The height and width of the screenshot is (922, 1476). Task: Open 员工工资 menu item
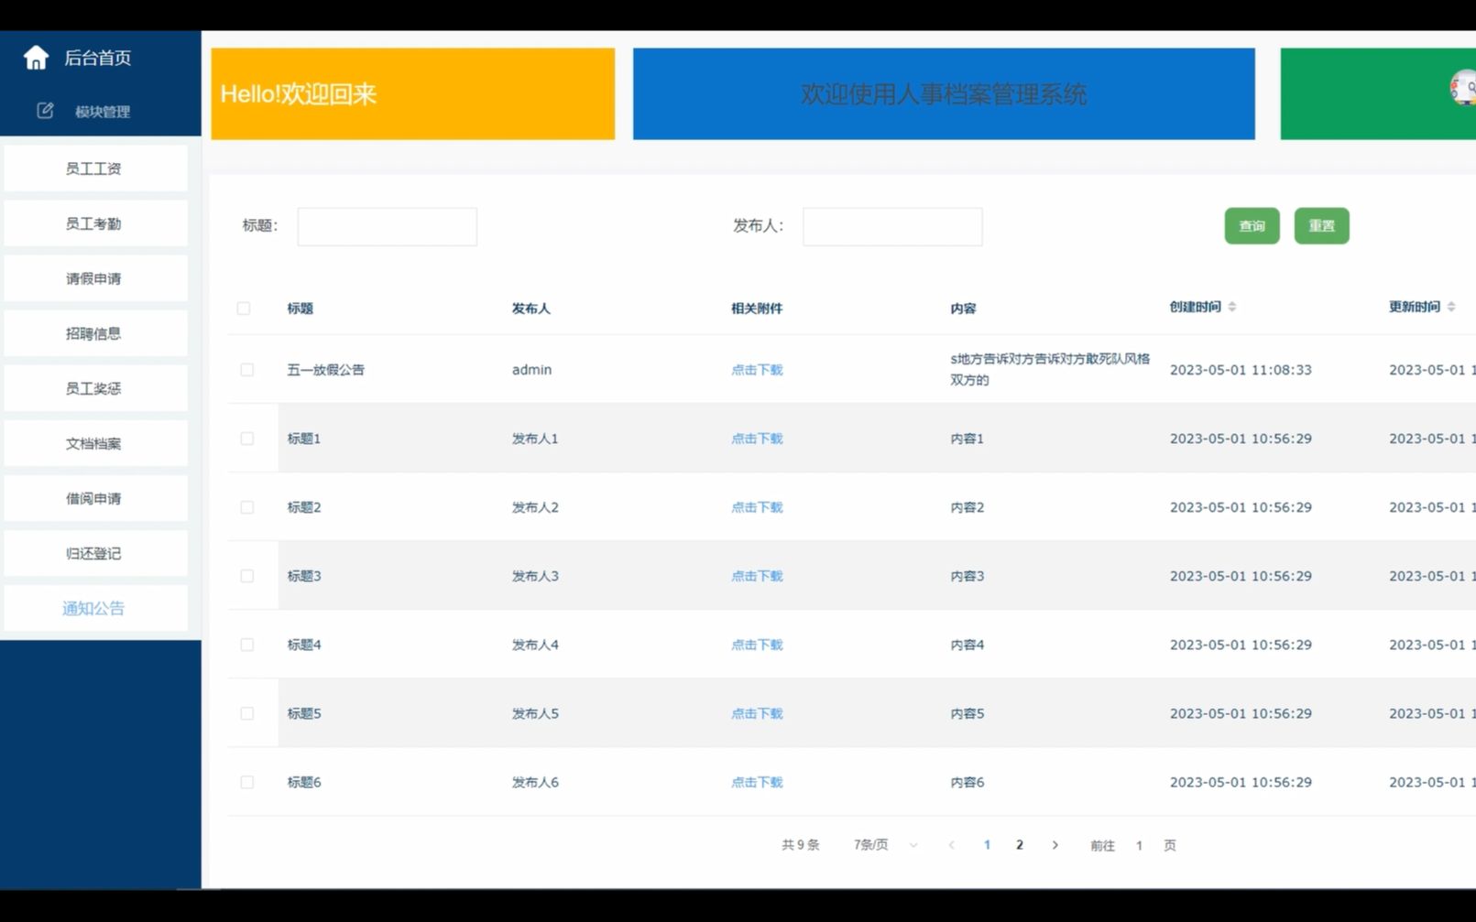[95, 168]
